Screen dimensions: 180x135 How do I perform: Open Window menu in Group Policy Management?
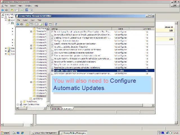click(x=28, y=6)
